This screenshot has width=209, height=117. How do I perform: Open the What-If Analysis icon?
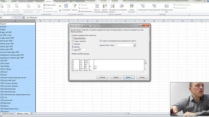tap(132, 6)
